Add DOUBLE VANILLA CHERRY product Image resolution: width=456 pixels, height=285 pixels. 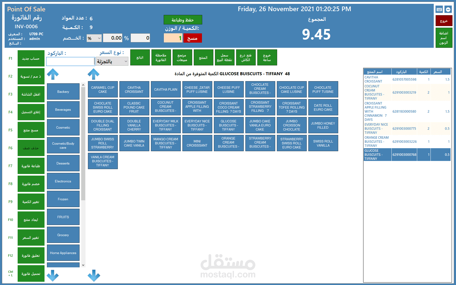click(x=134, y=125)
